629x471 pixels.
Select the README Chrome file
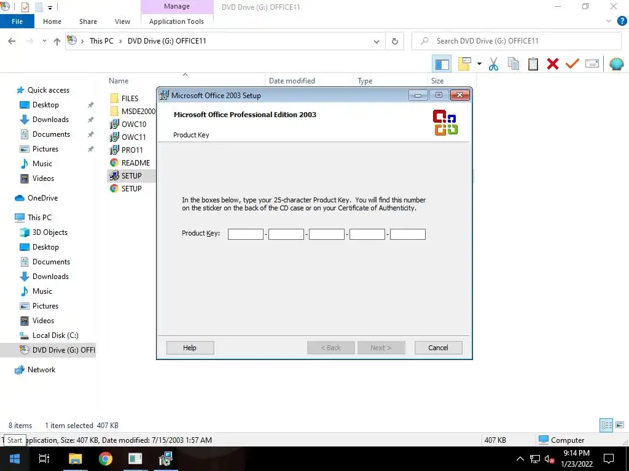pyautogui.click(x=130, y=163)
